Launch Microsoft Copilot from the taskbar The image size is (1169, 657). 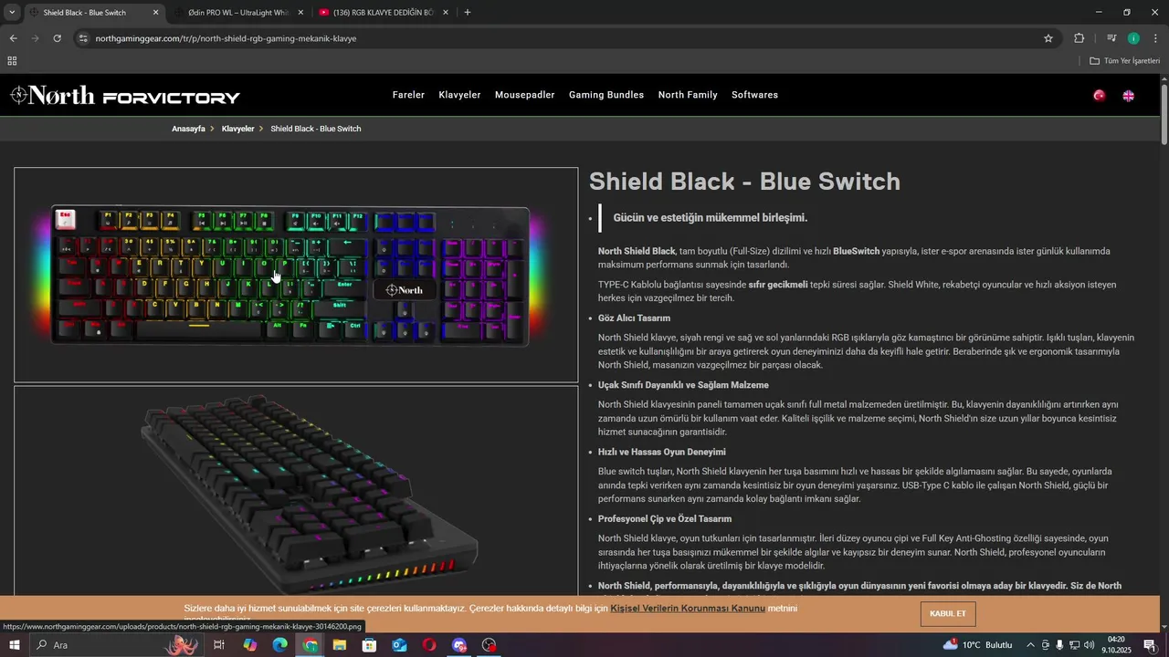249,645
